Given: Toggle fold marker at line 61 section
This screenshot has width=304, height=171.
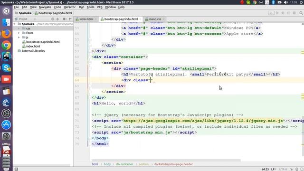Looking at the screenshot, I should [x=90, y=63].
